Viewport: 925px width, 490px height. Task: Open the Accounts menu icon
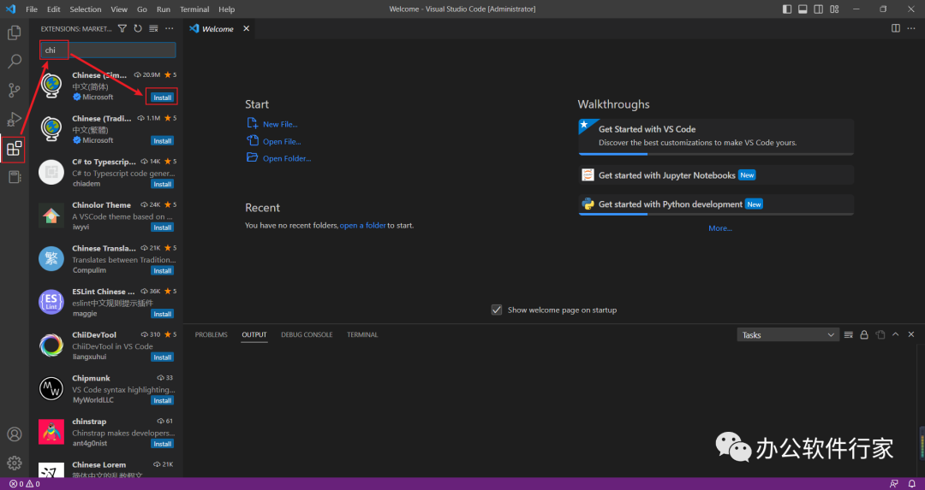click(15, 434)
